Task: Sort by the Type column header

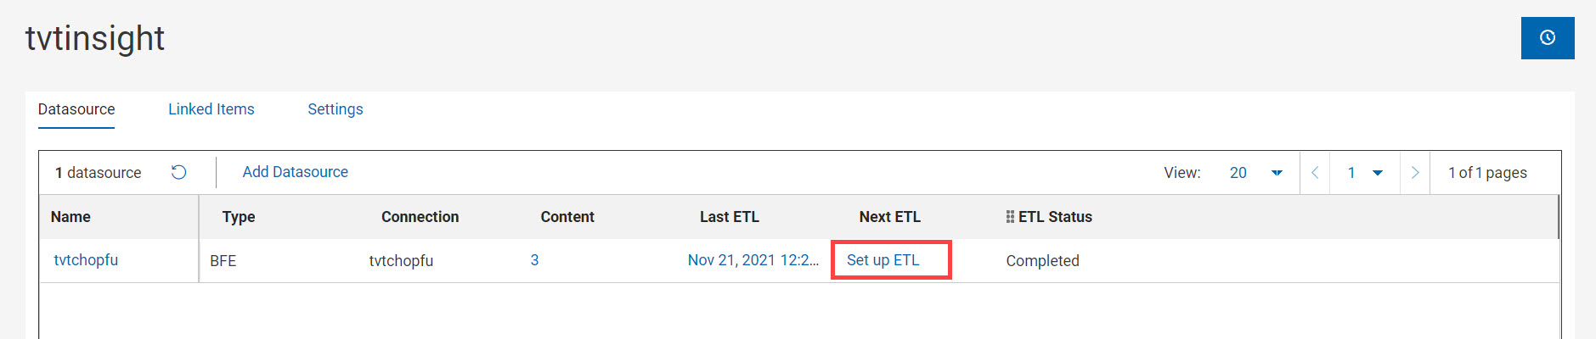Action: (239, 217)
